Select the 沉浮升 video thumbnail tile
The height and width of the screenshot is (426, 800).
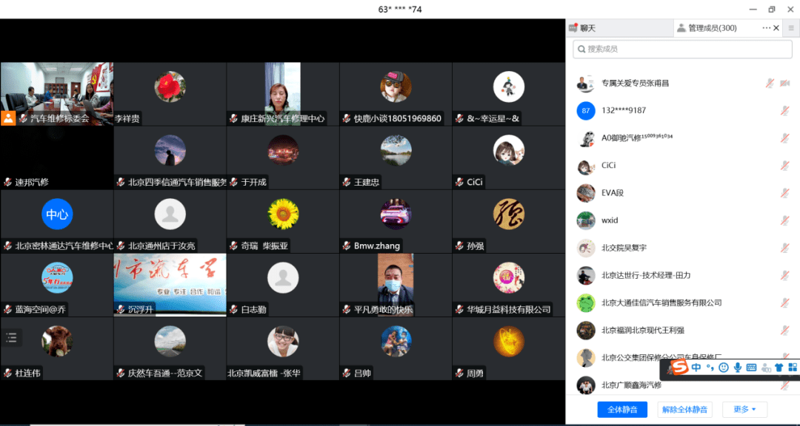170,285
